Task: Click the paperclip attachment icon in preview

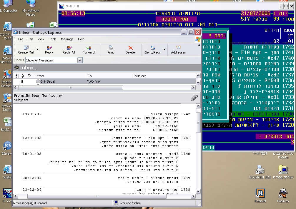Action: tap(194, 98)
